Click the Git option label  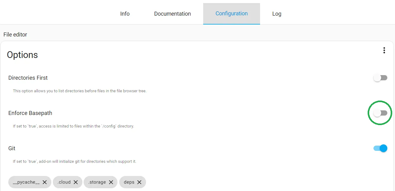point(12,148)
